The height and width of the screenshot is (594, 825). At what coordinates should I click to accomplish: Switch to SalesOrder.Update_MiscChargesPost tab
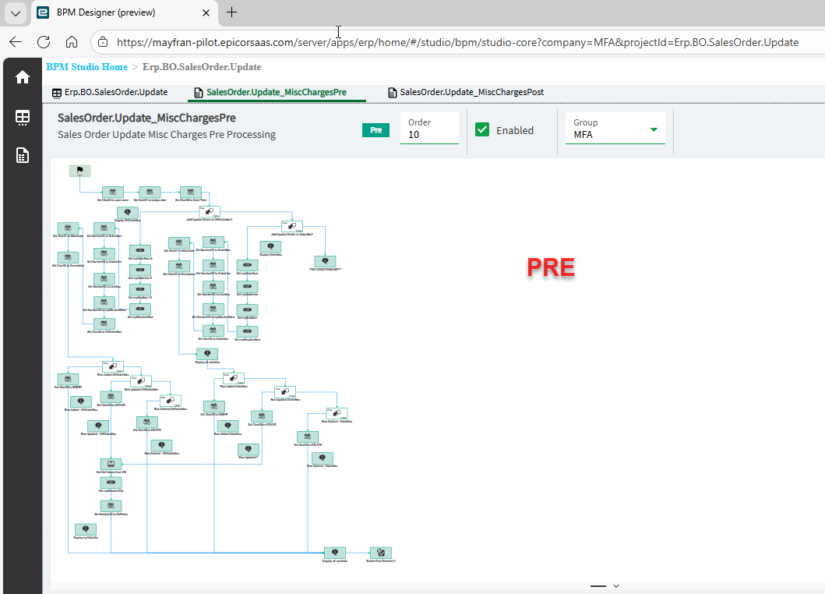coord(466,93)
